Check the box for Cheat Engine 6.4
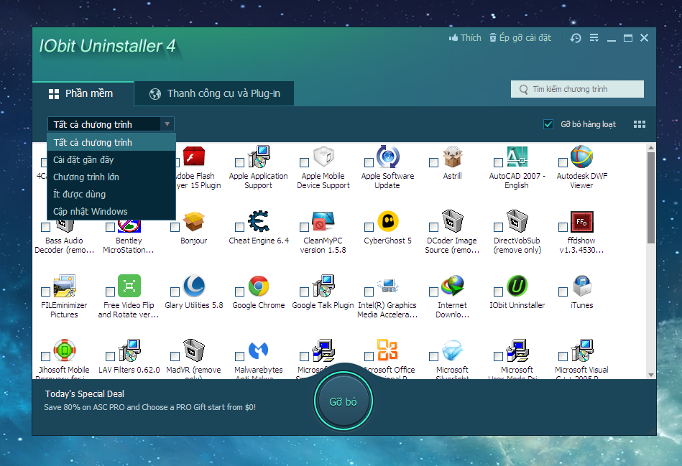Screen dimensions: 682x466 click(239, 227)
